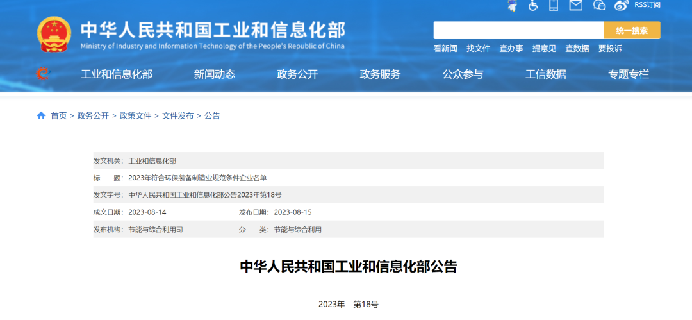This screenshot has width=692, height=320.
Task: Click 分类 value 节能与综合利用
Action: [x=298, y=230]
